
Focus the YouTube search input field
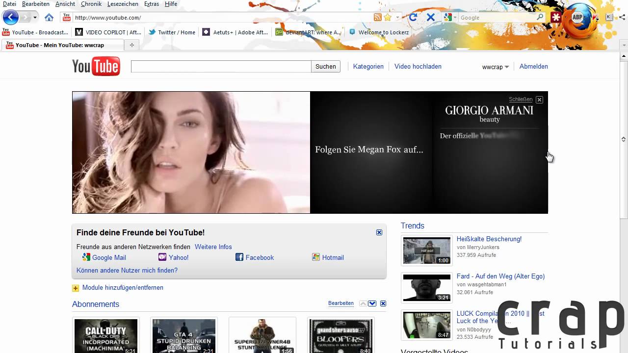(221, 67)
